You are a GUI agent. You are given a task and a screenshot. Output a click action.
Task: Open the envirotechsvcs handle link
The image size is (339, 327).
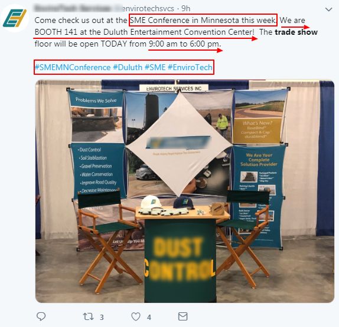[148, 8]
